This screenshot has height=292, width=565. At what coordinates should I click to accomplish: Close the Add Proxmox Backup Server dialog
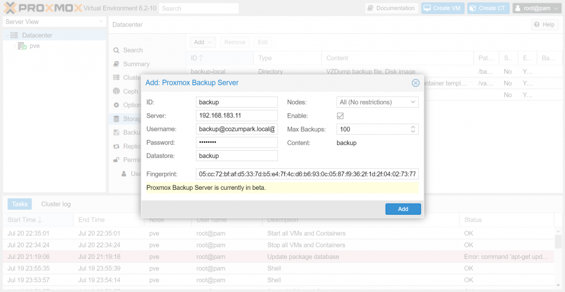tap(415, 83)
